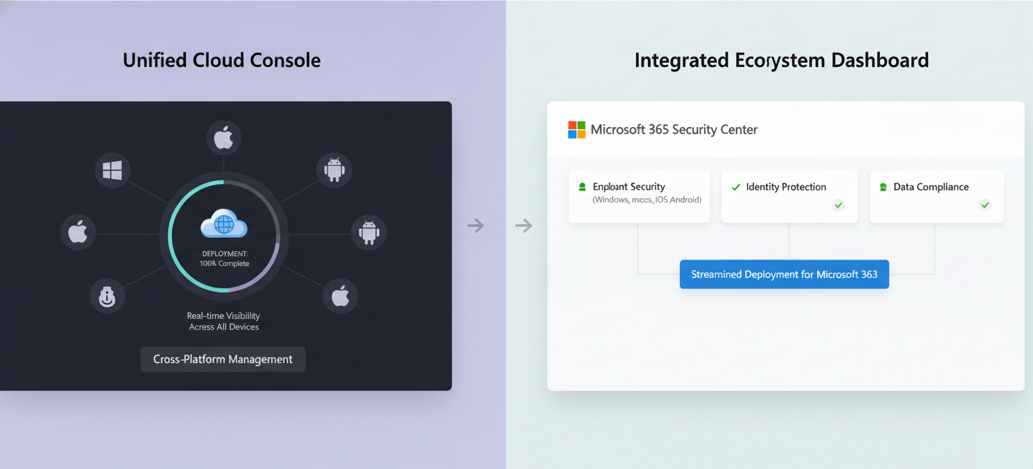Click the green icon beside Data Compliance
This screenshot has height=469, width=1033.
[x=883, y=187]
